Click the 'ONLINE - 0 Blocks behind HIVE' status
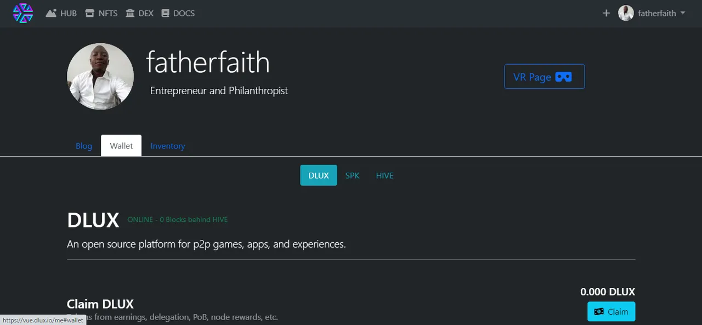This screenshot has width=702, height=325. point(178,219)
